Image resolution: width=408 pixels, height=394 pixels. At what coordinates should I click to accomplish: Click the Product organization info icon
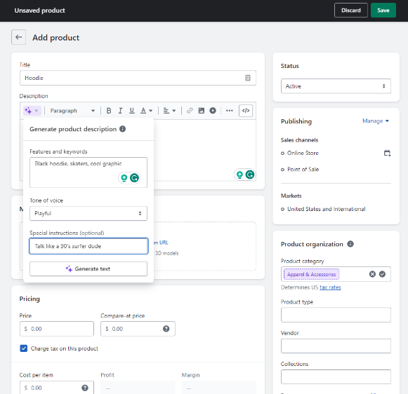pyautogui.click(x=350, y=244)
